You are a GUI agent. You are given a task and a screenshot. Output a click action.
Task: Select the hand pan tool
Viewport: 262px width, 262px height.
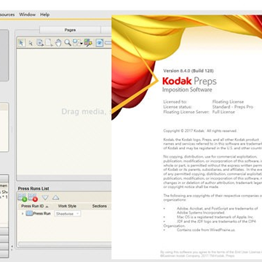point(58,43)
